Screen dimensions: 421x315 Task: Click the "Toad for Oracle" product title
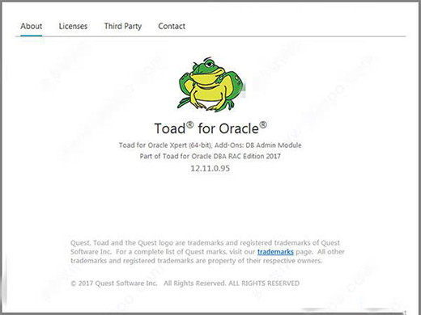210,128
